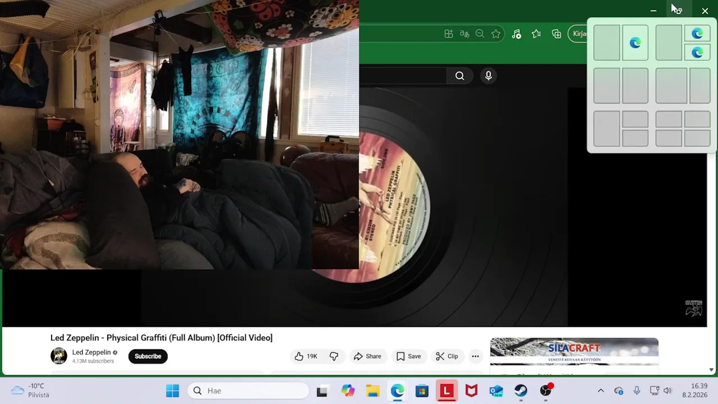Click the cloud sync tray icon
The image size is (718, 404).
619,391
